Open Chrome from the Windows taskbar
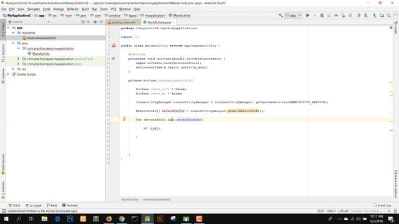This screenshot has width=399, height=224. [122, 218]
